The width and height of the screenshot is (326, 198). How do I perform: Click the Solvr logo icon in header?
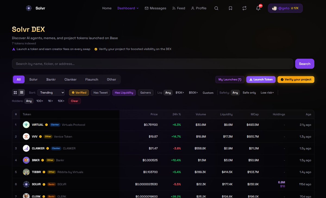[x=29, y=8]
